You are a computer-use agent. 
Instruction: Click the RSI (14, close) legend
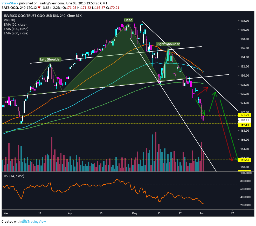pos(14,176)
